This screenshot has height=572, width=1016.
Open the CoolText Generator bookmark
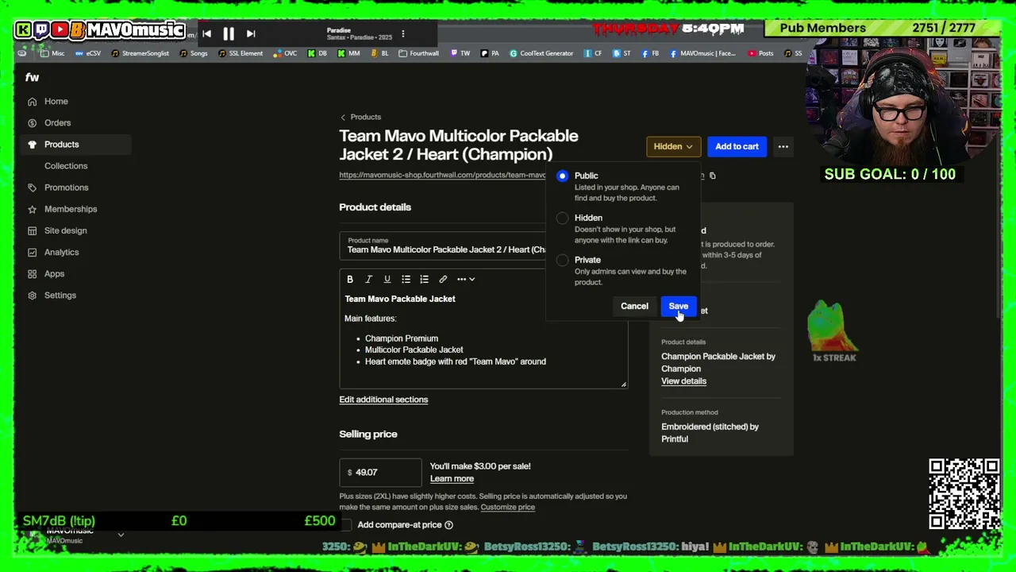tap(541, 53)
